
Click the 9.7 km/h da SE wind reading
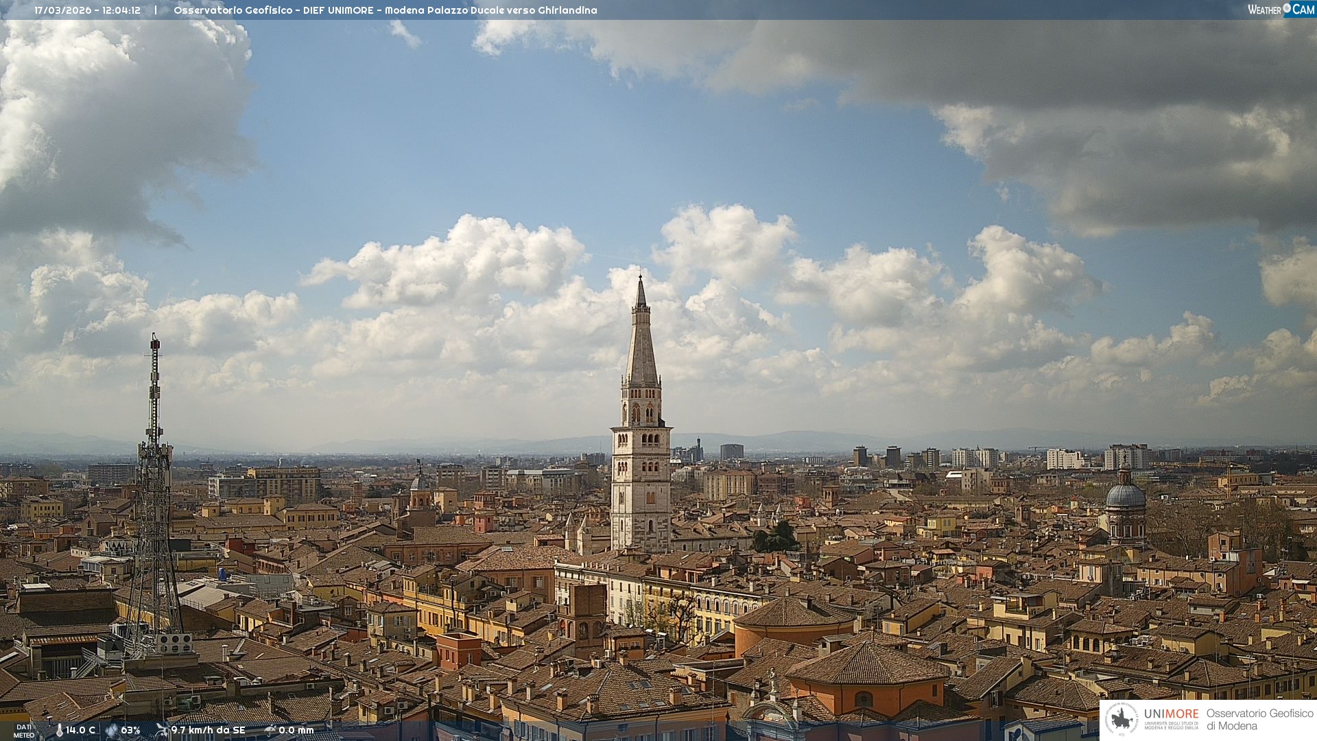208,730
